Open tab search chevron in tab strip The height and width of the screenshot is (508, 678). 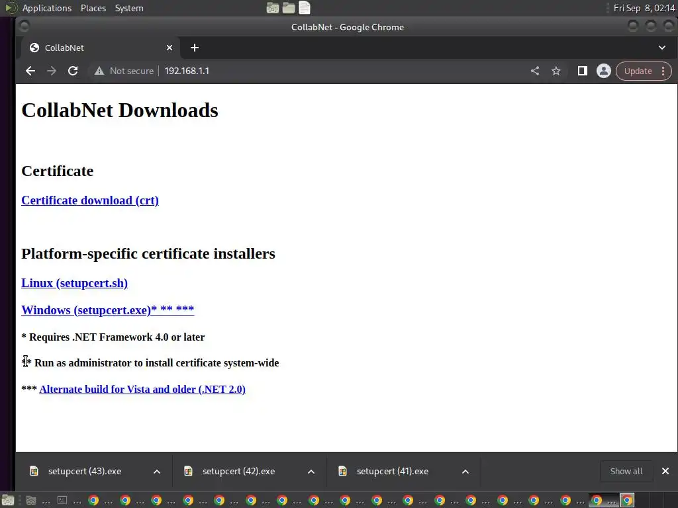pos(662,48)
